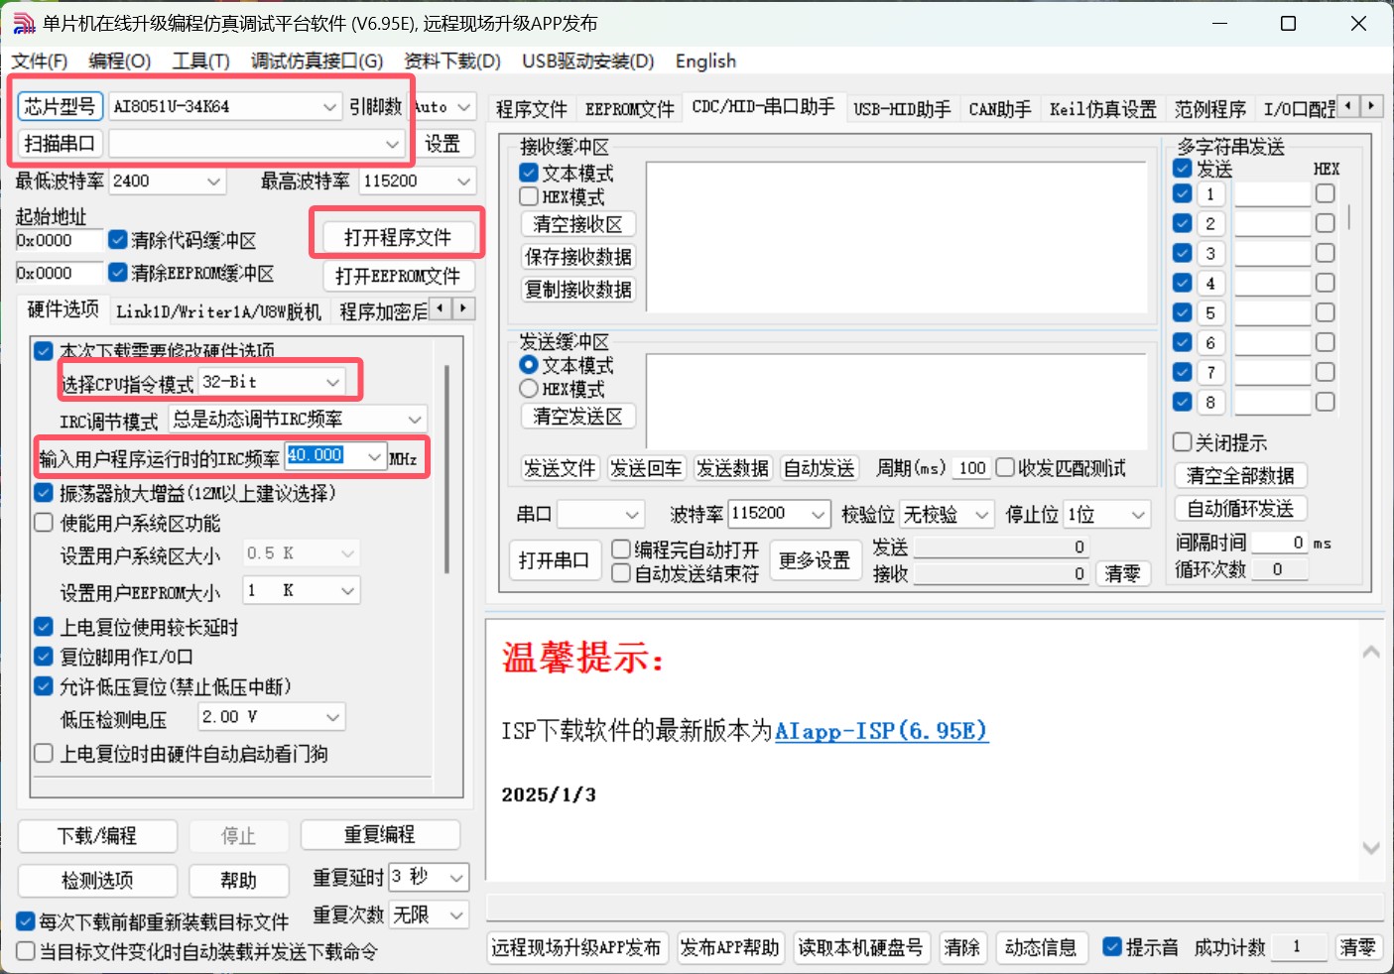Switch language via English menu
Image resolution: width=1394 pixels, height=974 pixels.
click(x=705, y=61)
